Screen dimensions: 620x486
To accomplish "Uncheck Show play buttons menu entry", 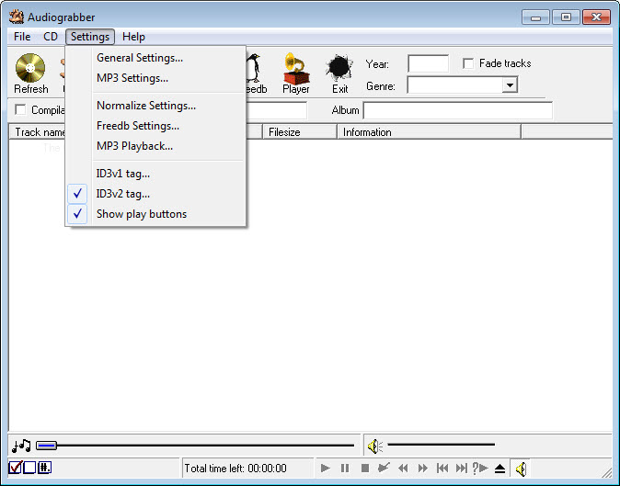I will click(x=155, y=214).
